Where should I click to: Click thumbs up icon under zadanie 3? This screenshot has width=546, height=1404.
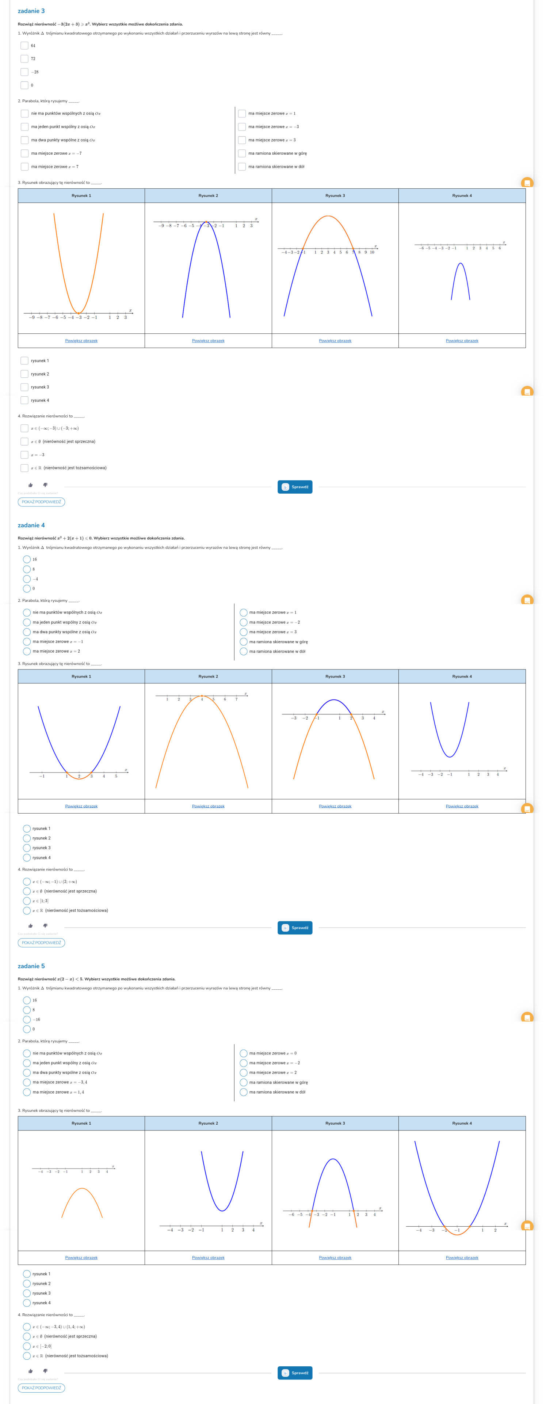coord(30,485)
